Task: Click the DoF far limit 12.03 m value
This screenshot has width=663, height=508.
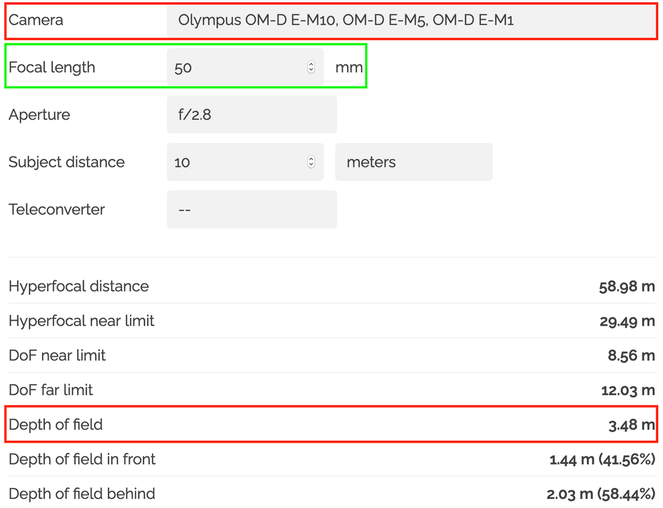Action: (x=628, y=390)
